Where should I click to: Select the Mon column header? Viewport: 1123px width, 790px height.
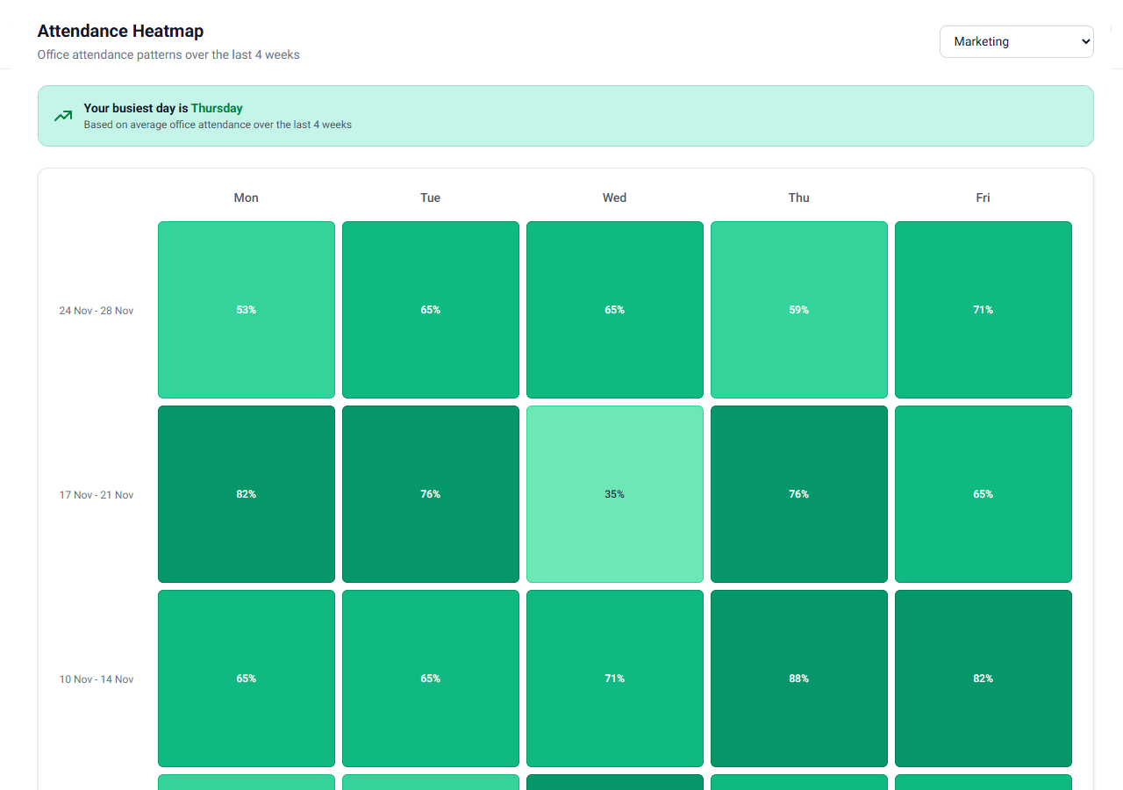pos(247,197)
